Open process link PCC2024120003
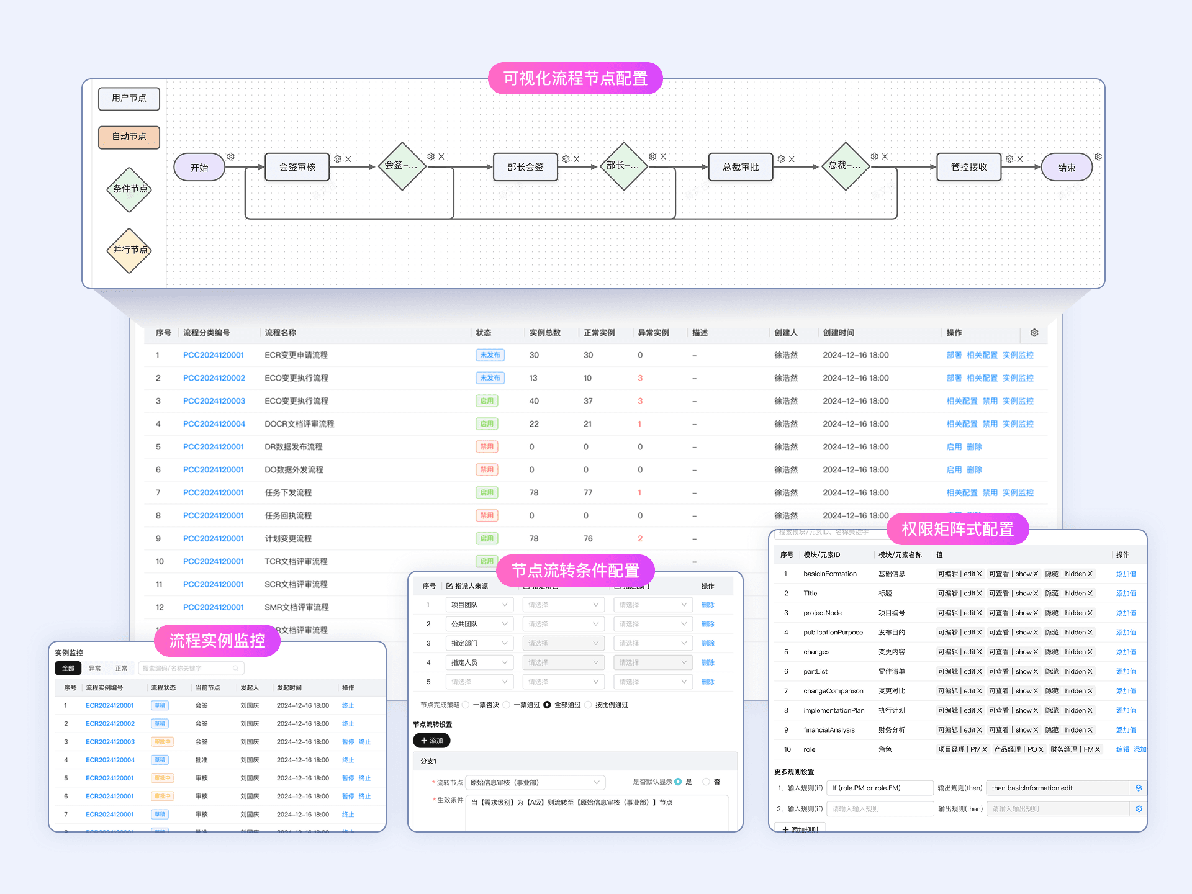The height and width of the screenshot is (894, 1192). (x=214, y=401)
